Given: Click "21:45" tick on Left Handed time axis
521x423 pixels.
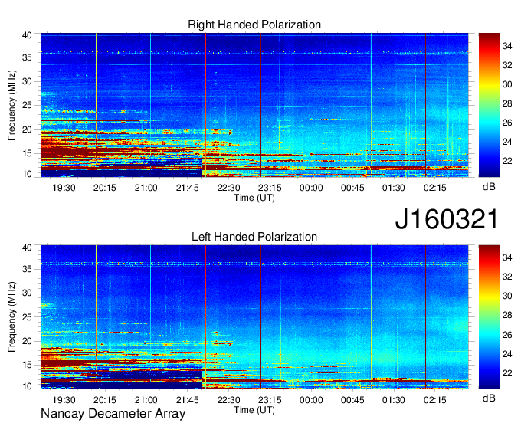Looking at the screenshot, I should point(188,400).
